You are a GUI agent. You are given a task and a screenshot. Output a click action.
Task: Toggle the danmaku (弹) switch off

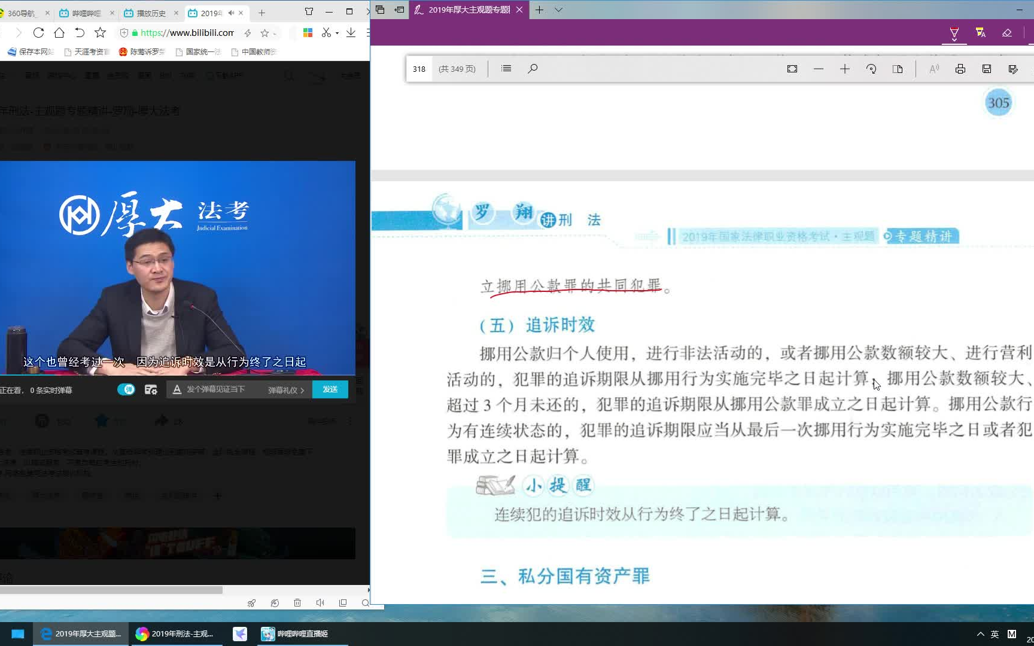coord(126,389)
